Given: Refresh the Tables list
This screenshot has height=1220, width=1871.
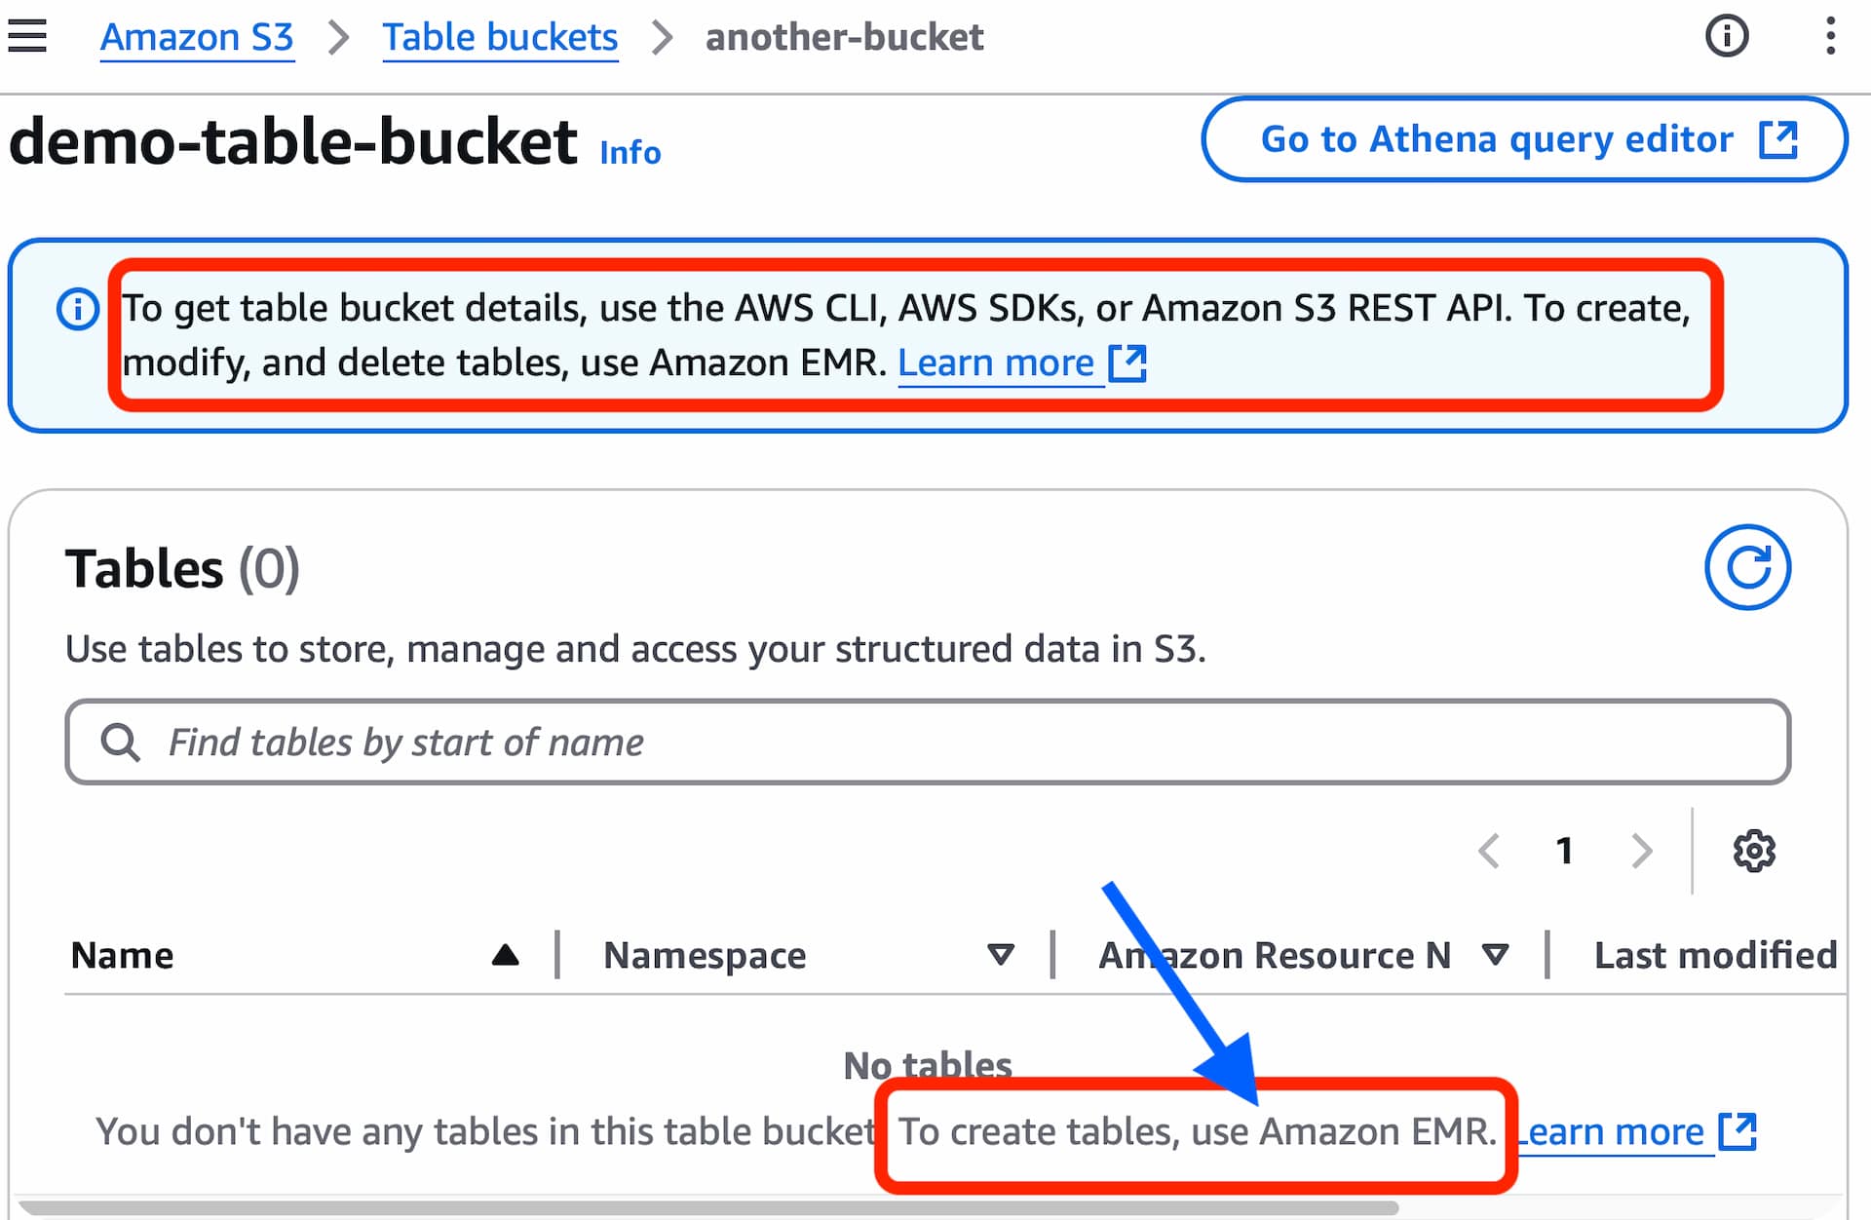Looking at the screenshot, I should [1747, 567].
